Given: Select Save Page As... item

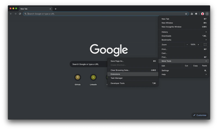Looking at the screenshot, I should (133, 61).
